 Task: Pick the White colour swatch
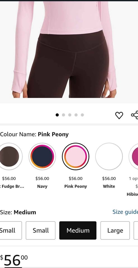[109, 156]
